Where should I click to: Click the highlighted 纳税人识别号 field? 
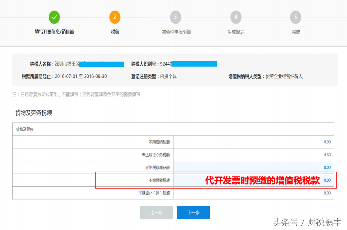pyautogui.click(x=195, y=64)
